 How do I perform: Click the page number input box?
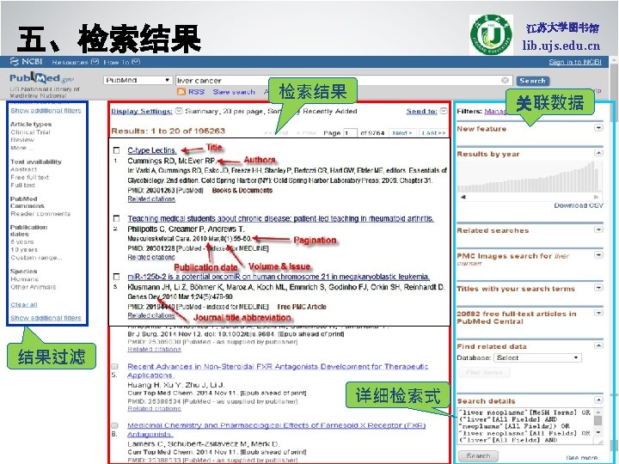click(x=350, y=133)
